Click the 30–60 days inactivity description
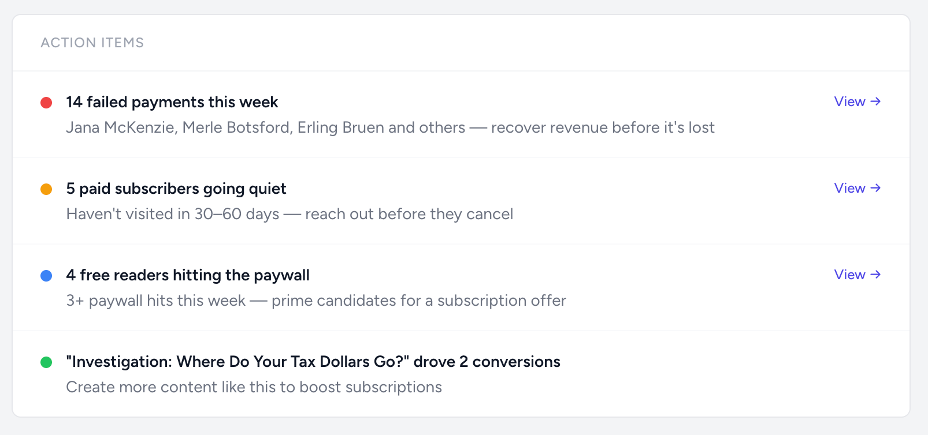Image resolution: width=928 pixels, height=435 pixels. tap(289, 214)
